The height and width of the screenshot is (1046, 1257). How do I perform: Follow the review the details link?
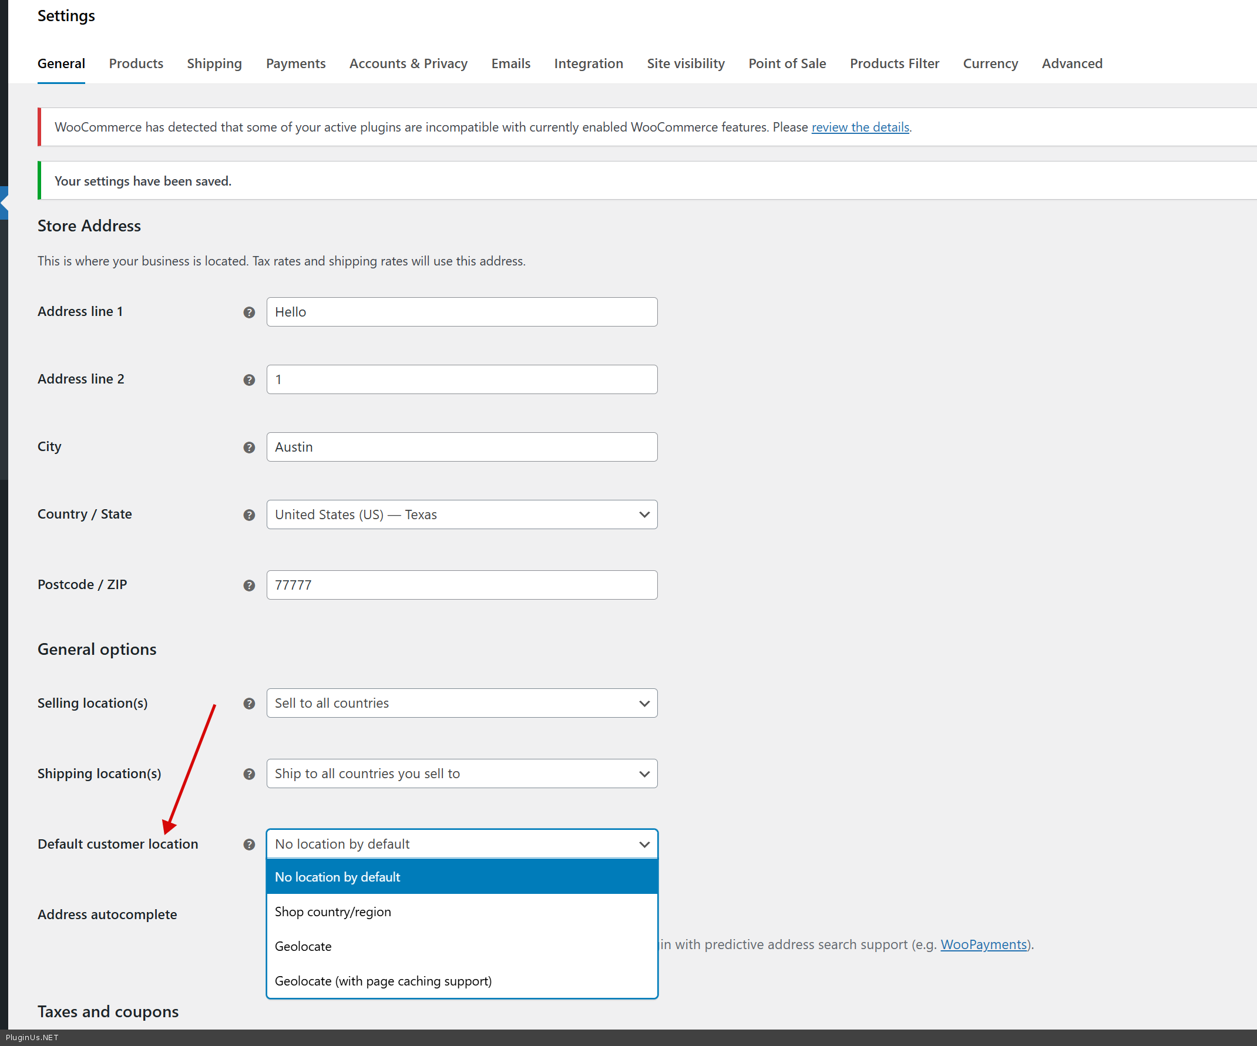pyautogui.click(x=859, y=127)
